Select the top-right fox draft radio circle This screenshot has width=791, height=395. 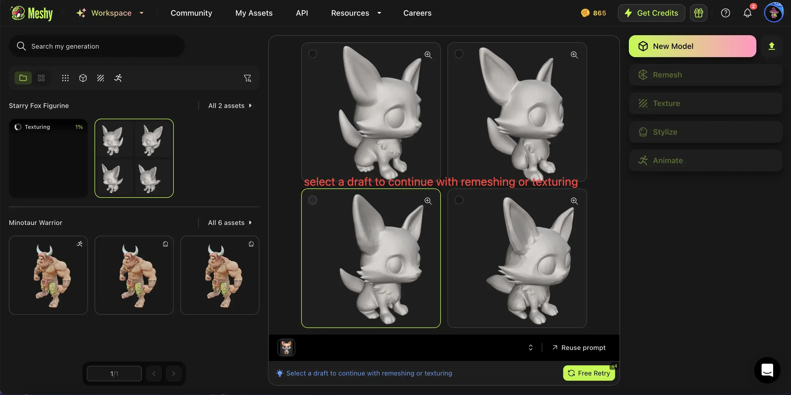(x=459, y=54)
